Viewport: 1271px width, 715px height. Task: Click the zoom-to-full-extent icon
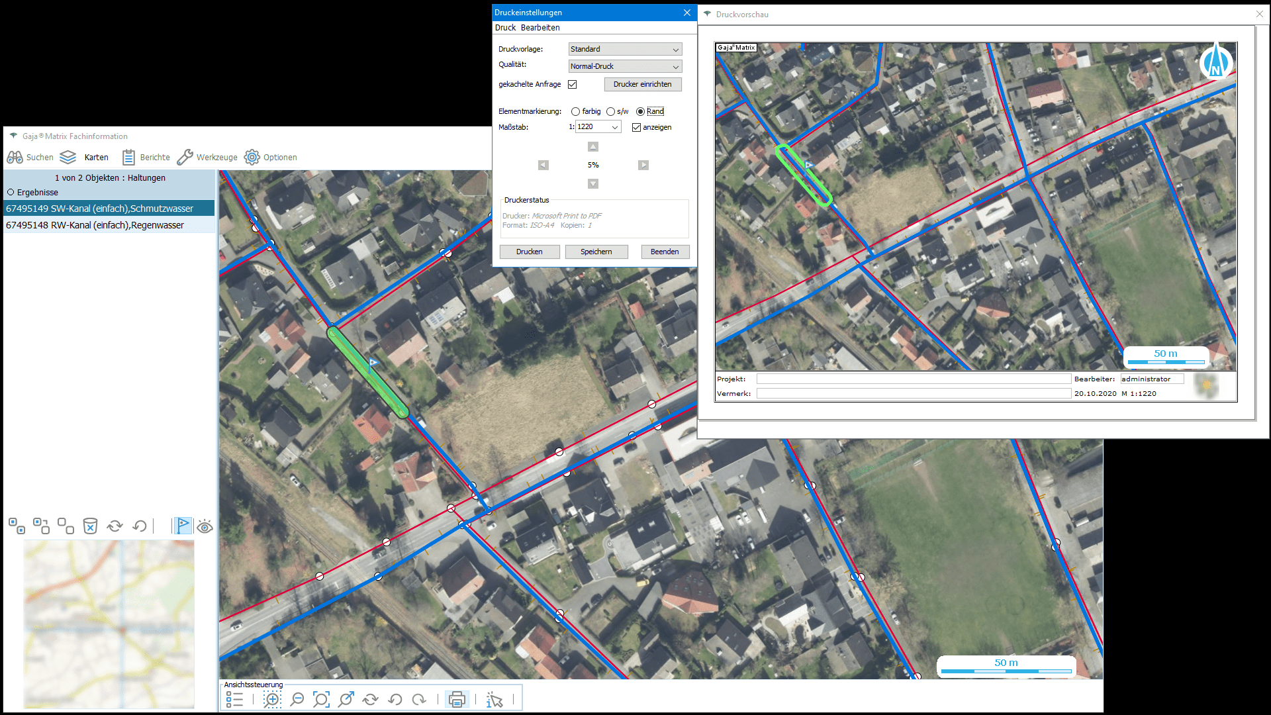321,700
